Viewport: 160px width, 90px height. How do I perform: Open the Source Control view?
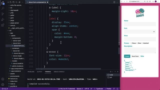click(x=3, y=14)
